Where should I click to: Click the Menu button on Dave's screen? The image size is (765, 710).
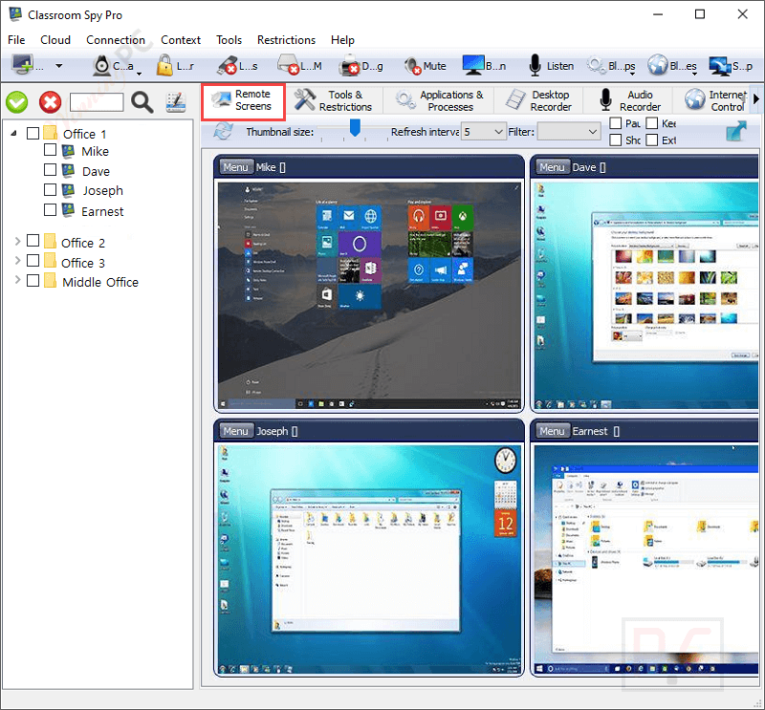click(x=552, y=167)
